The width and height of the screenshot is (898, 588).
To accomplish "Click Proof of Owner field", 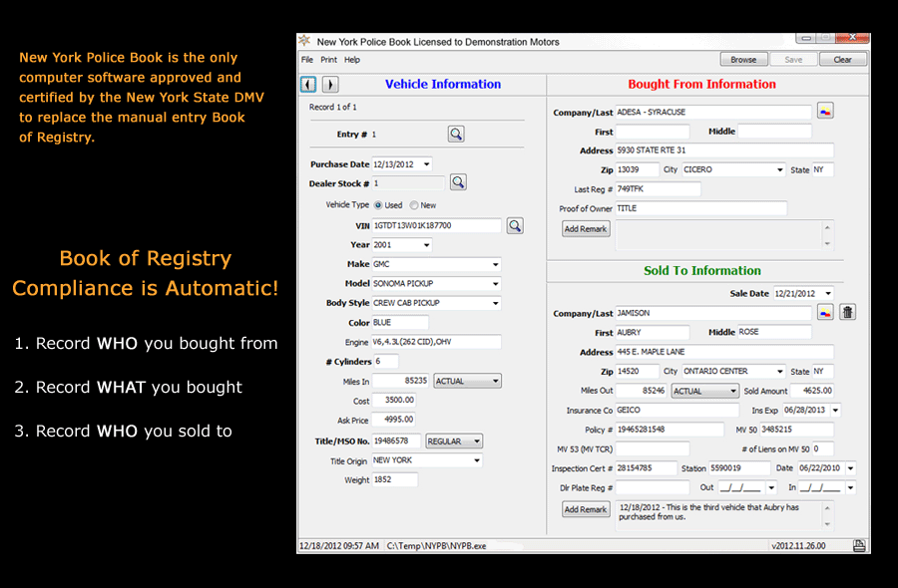I will tap(701, 208).
